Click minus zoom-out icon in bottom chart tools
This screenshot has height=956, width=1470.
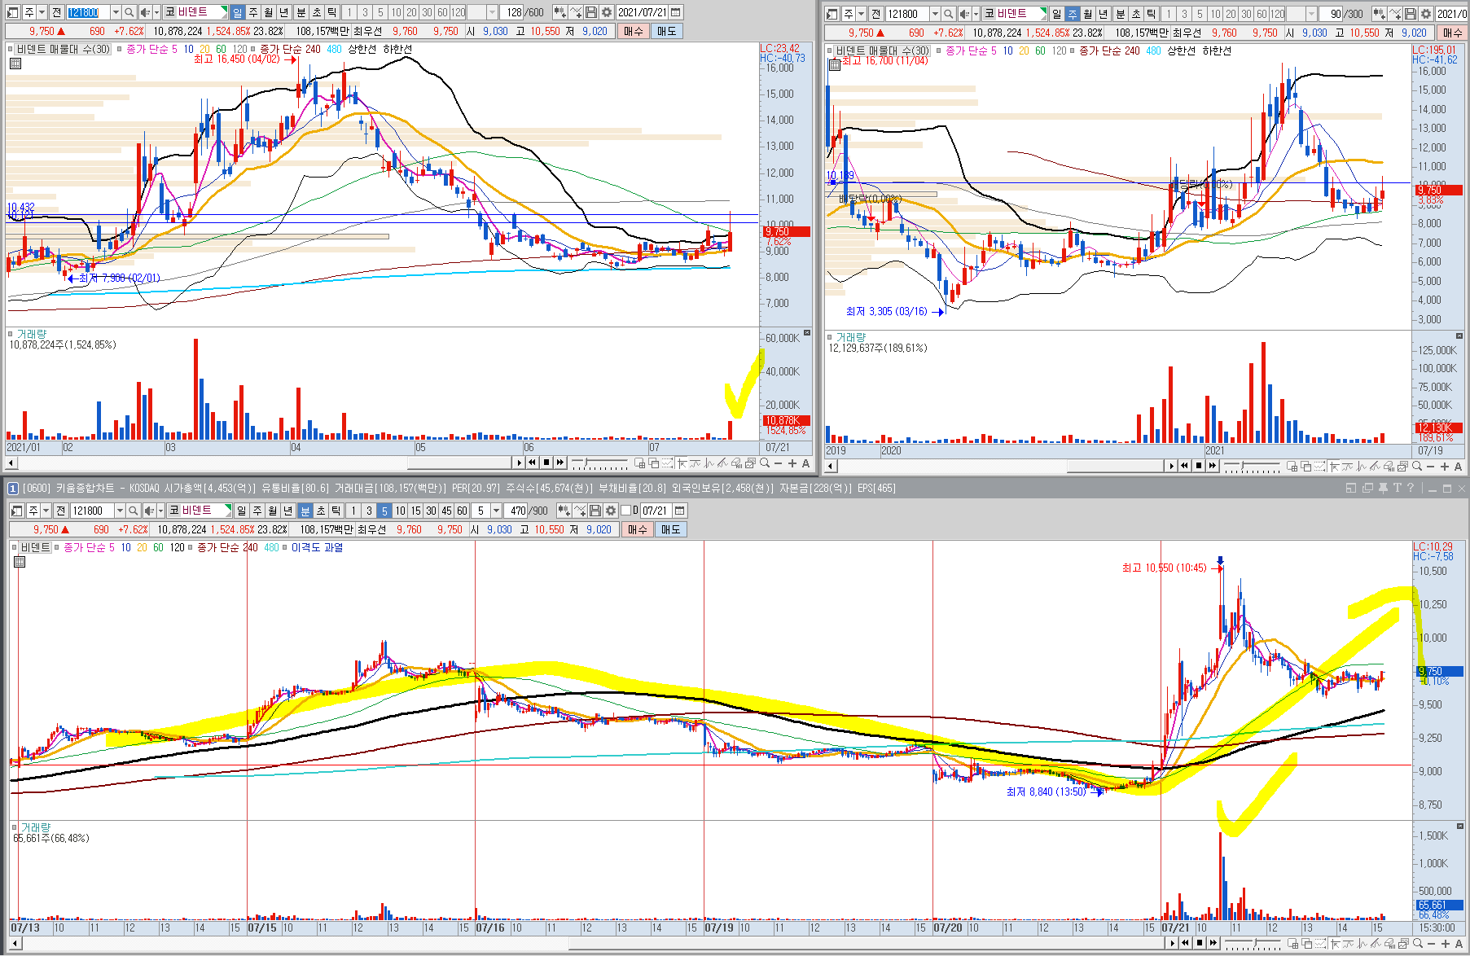(1431, 943)
